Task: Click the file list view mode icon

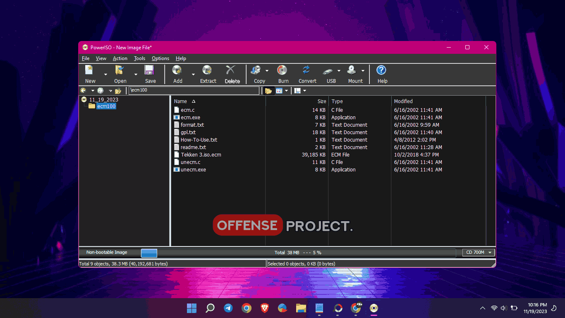Action: pyautogui.click(x=279, y=91)
